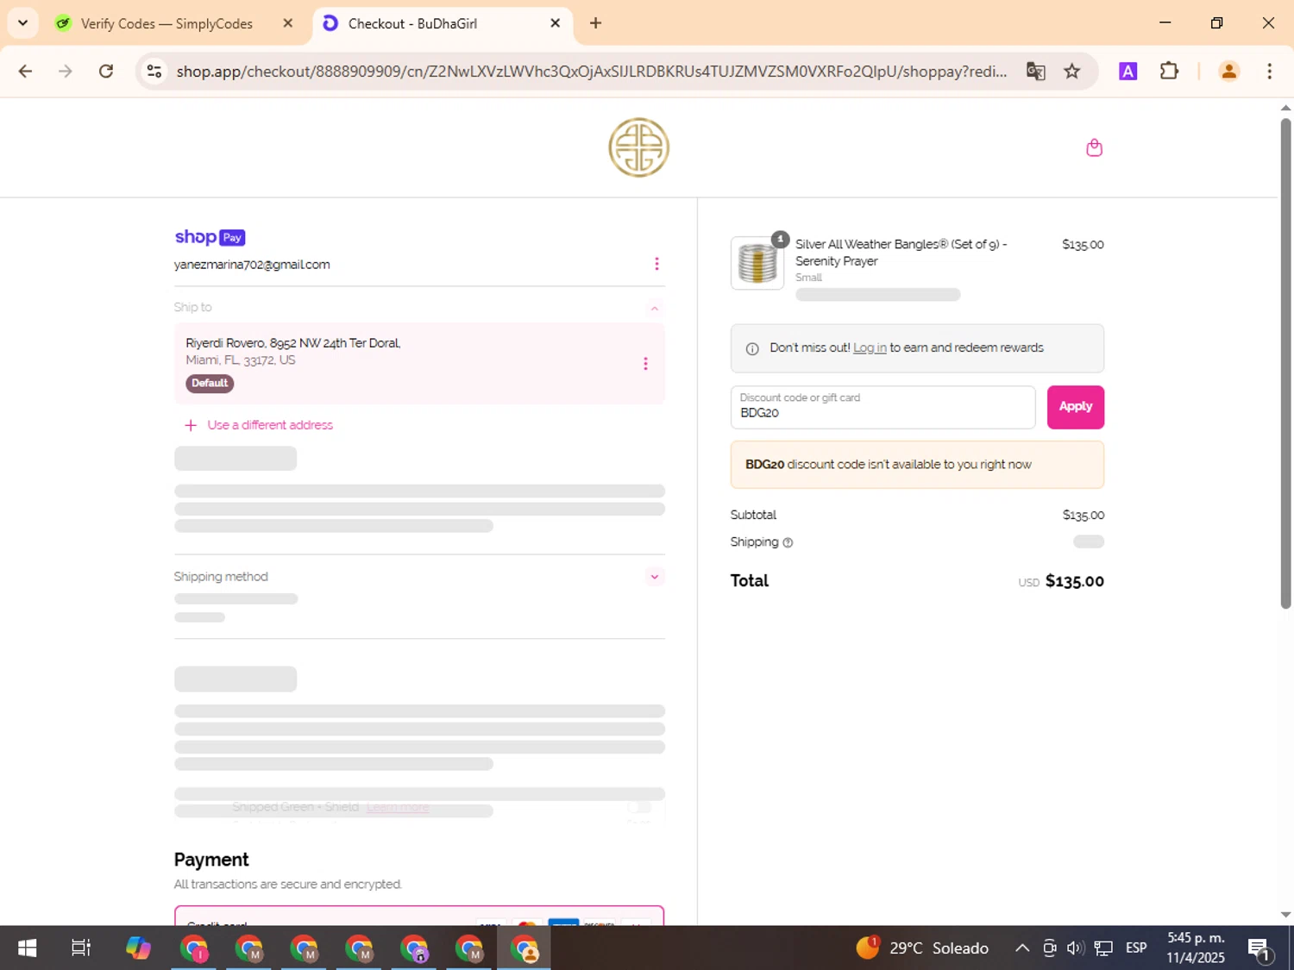Image resolution: width=1294 pixels, height=970 pixels.
Task: Open the Windows Start menu
Action: tap(27, 948)
